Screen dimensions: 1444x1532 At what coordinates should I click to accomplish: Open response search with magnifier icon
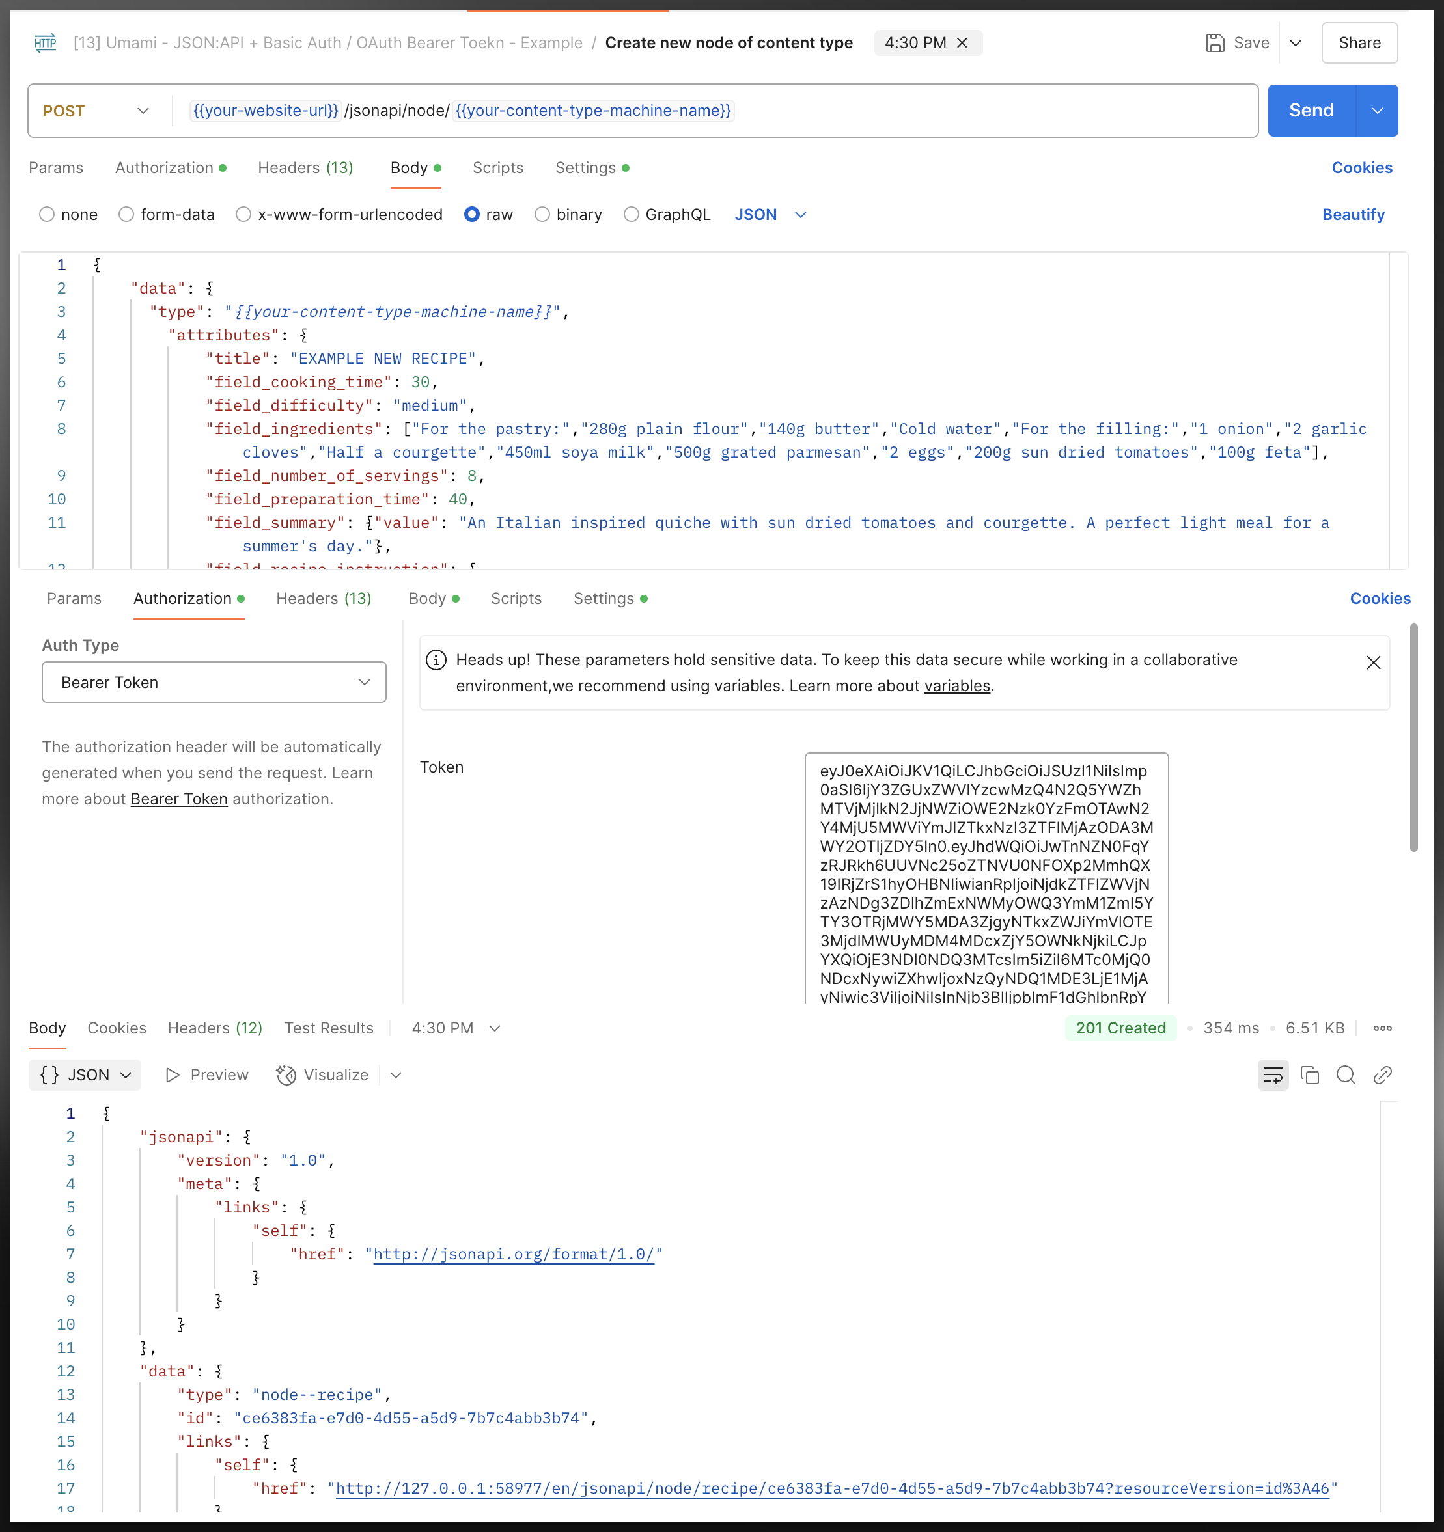point(1346,1075)
